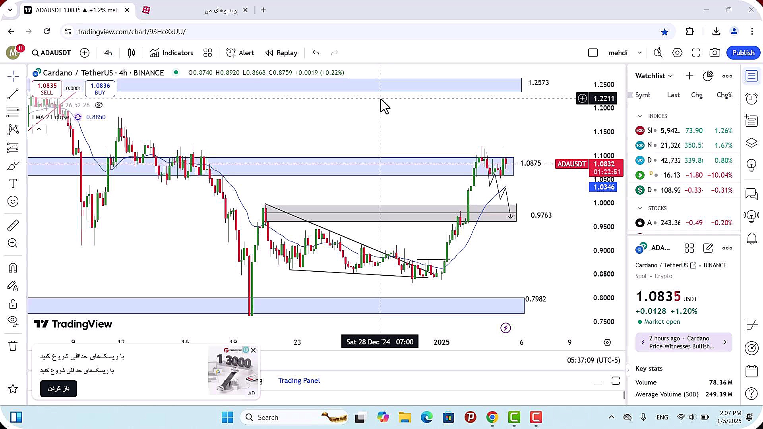Add a symbol to the watchlist
The height and width of the screenshot is (429, 763).
[x=689, y=76]
